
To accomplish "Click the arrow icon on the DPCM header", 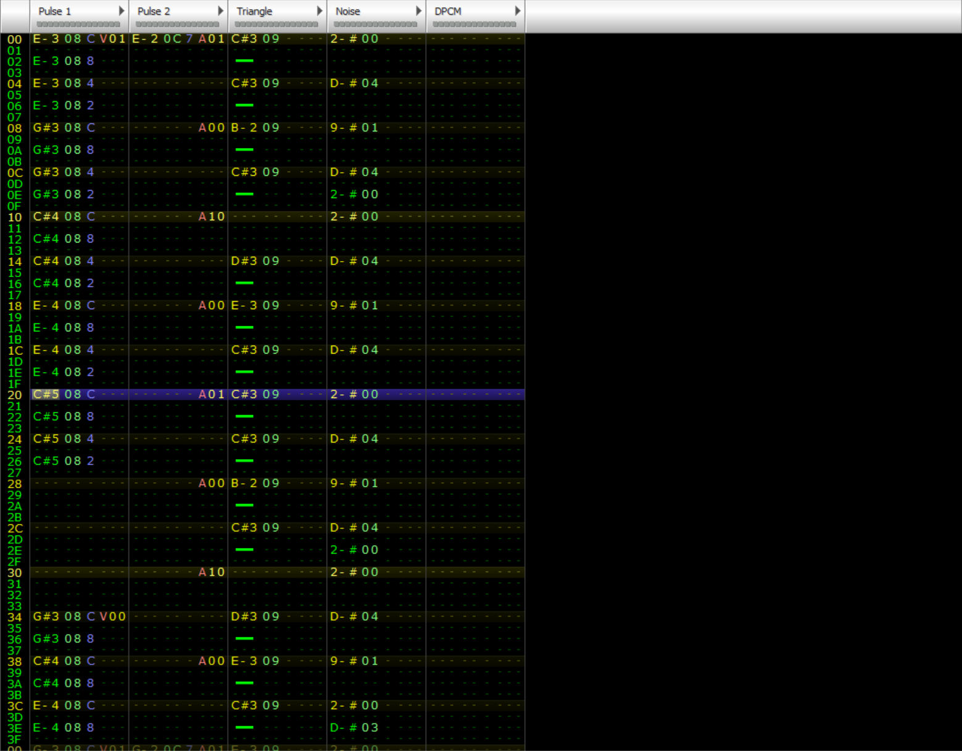I will (x=518, y=10).
